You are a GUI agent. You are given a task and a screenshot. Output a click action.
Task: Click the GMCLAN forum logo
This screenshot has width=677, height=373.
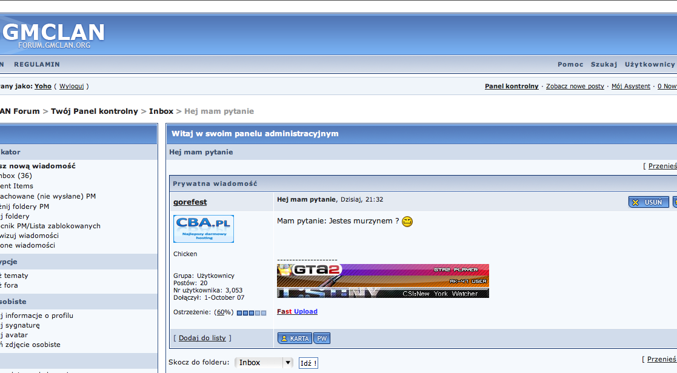(x=53, y=35)
